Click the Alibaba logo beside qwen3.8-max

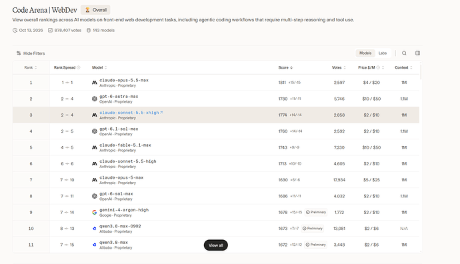(95, 245)
